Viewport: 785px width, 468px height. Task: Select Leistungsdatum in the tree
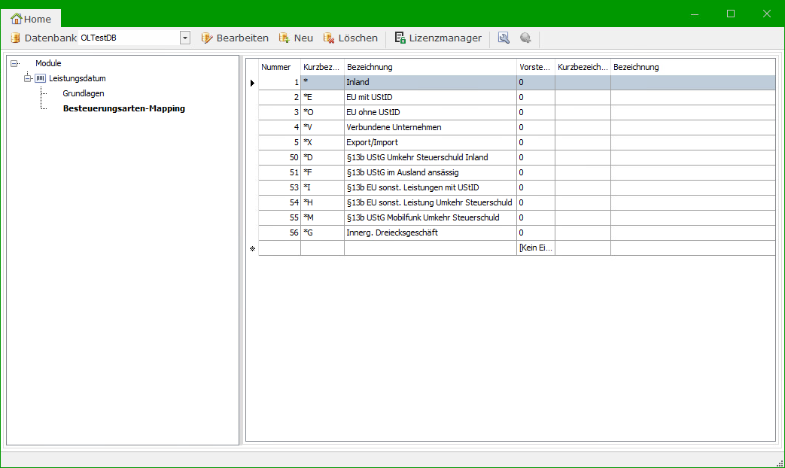(77, 78)
